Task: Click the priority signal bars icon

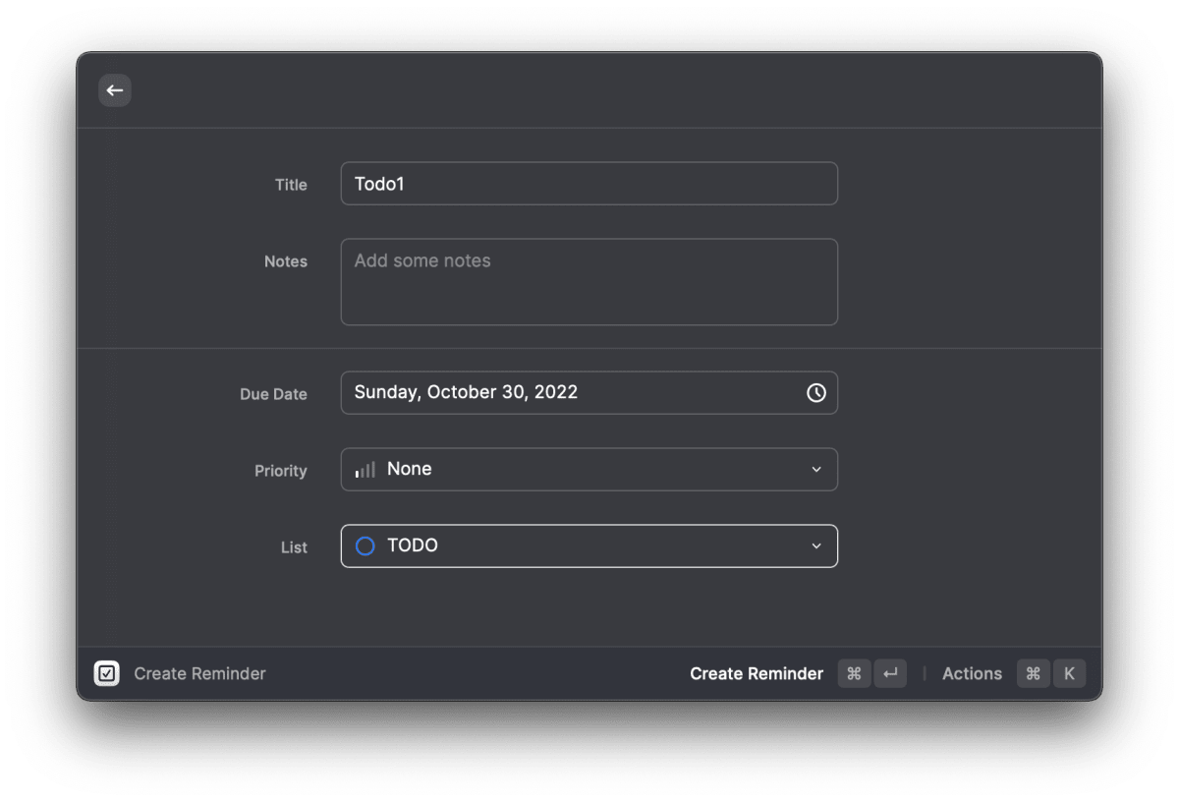Action: 365,470
